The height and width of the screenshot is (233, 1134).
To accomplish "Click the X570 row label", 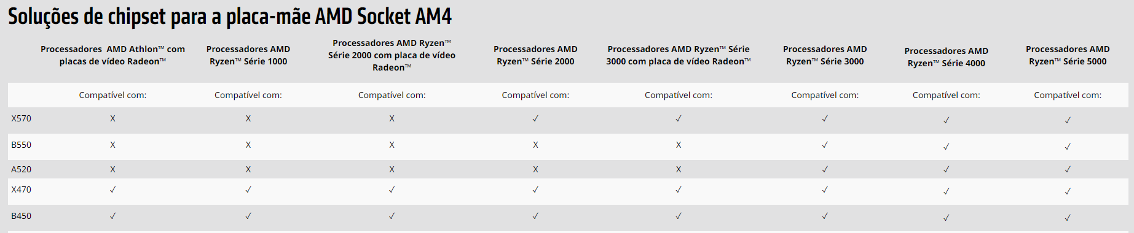I will [21, 118].
